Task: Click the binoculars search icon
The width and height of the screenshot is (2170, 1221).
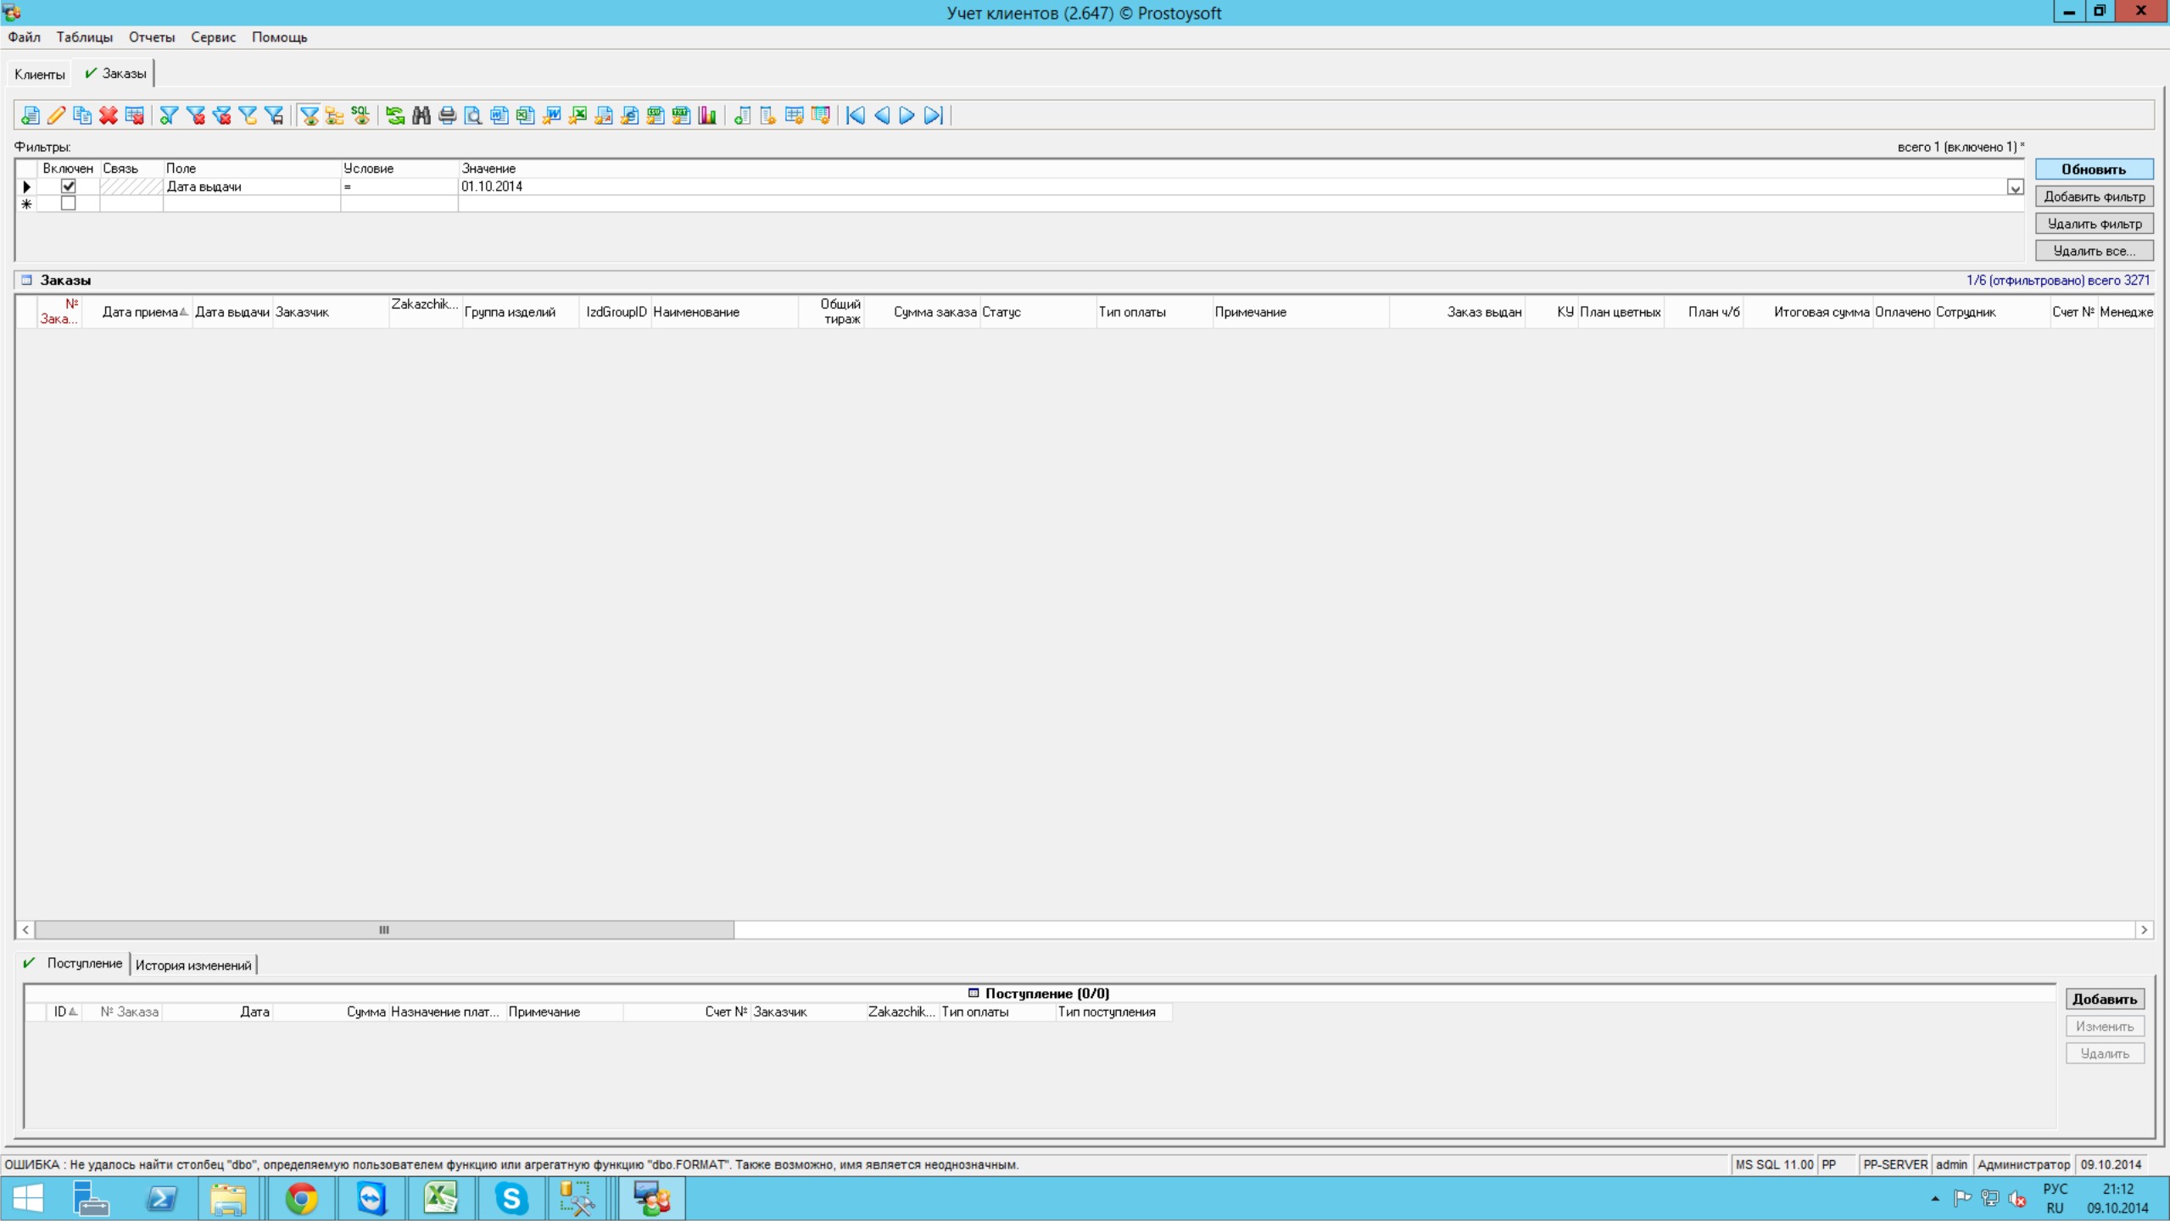Action: tap(421, 115)
